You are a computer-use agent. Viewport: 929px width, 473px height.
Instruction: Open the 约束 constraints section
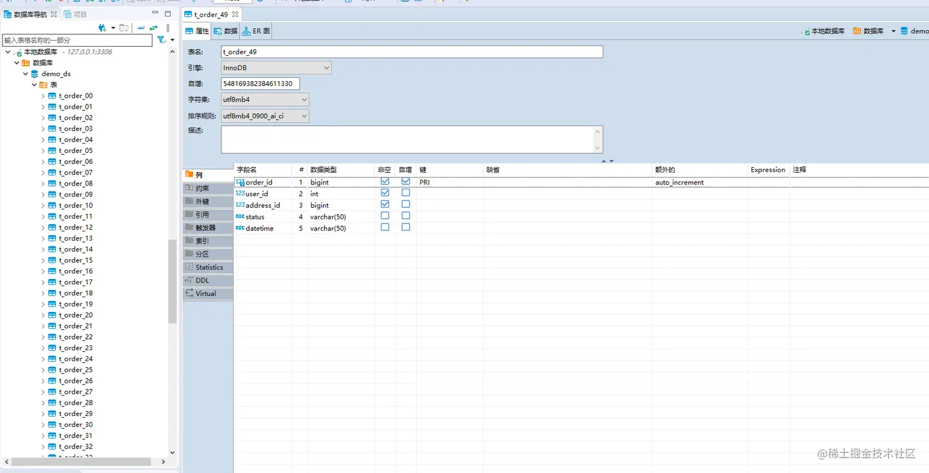[x=208, y=189]
